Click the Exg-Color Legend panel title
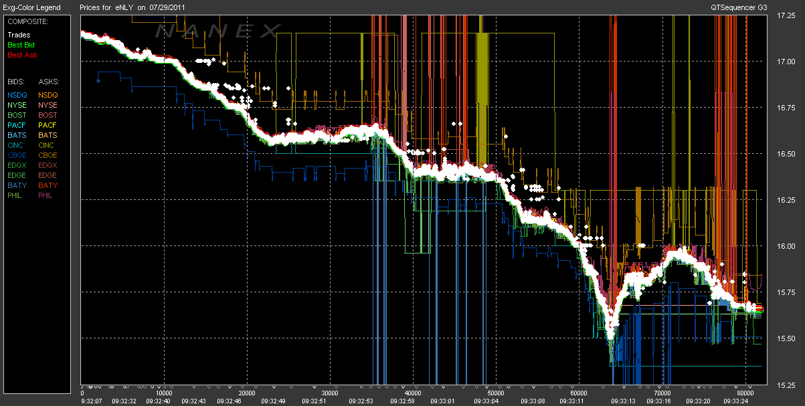This screenshot has height=406, width=805. tap(32, 7)
